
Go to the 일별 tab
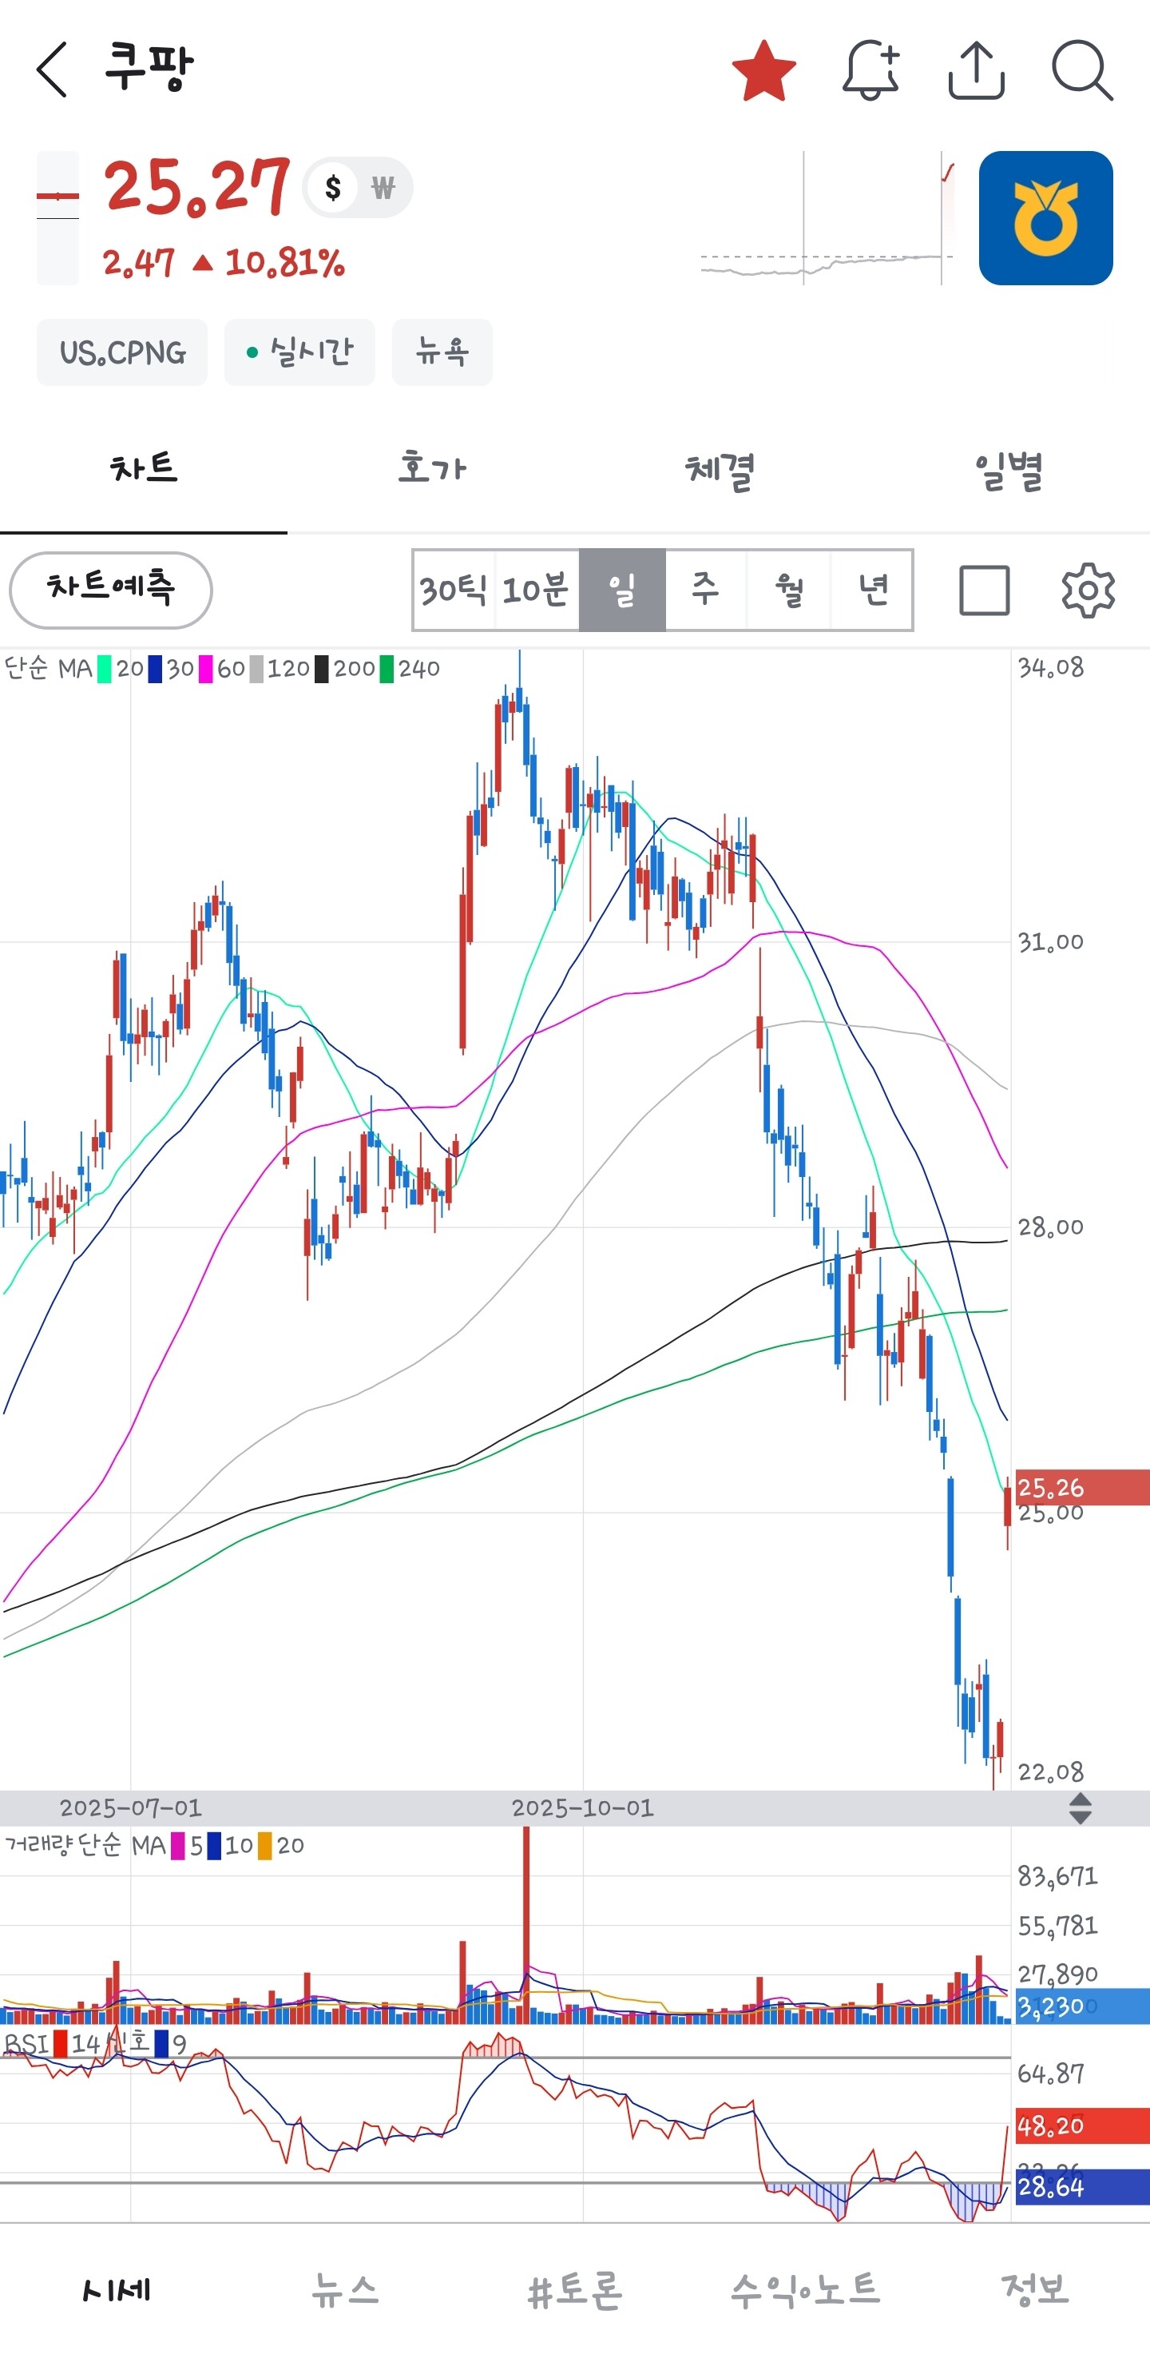point(1007,470)
